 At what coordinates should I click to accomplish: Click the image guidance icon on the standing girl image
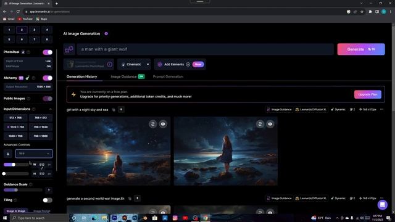tap(260, 124)
